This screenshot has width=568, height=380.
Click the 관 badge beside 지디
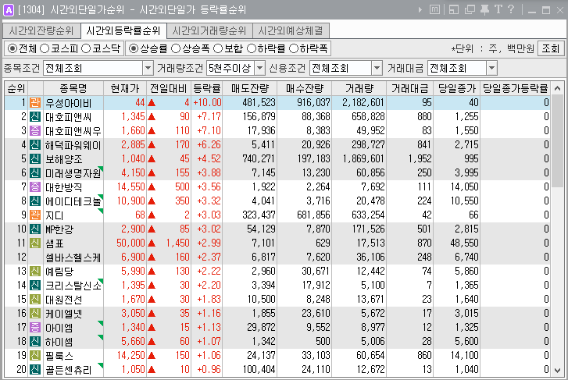tap(35, 215)
